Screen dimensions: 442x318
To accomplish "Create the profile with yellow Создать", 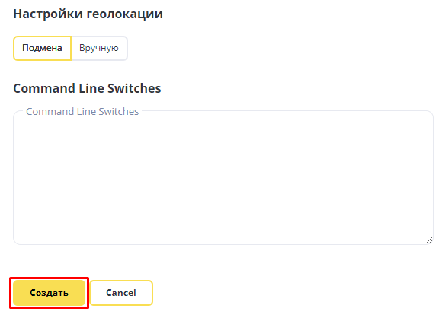I will (x=49, y=293).
